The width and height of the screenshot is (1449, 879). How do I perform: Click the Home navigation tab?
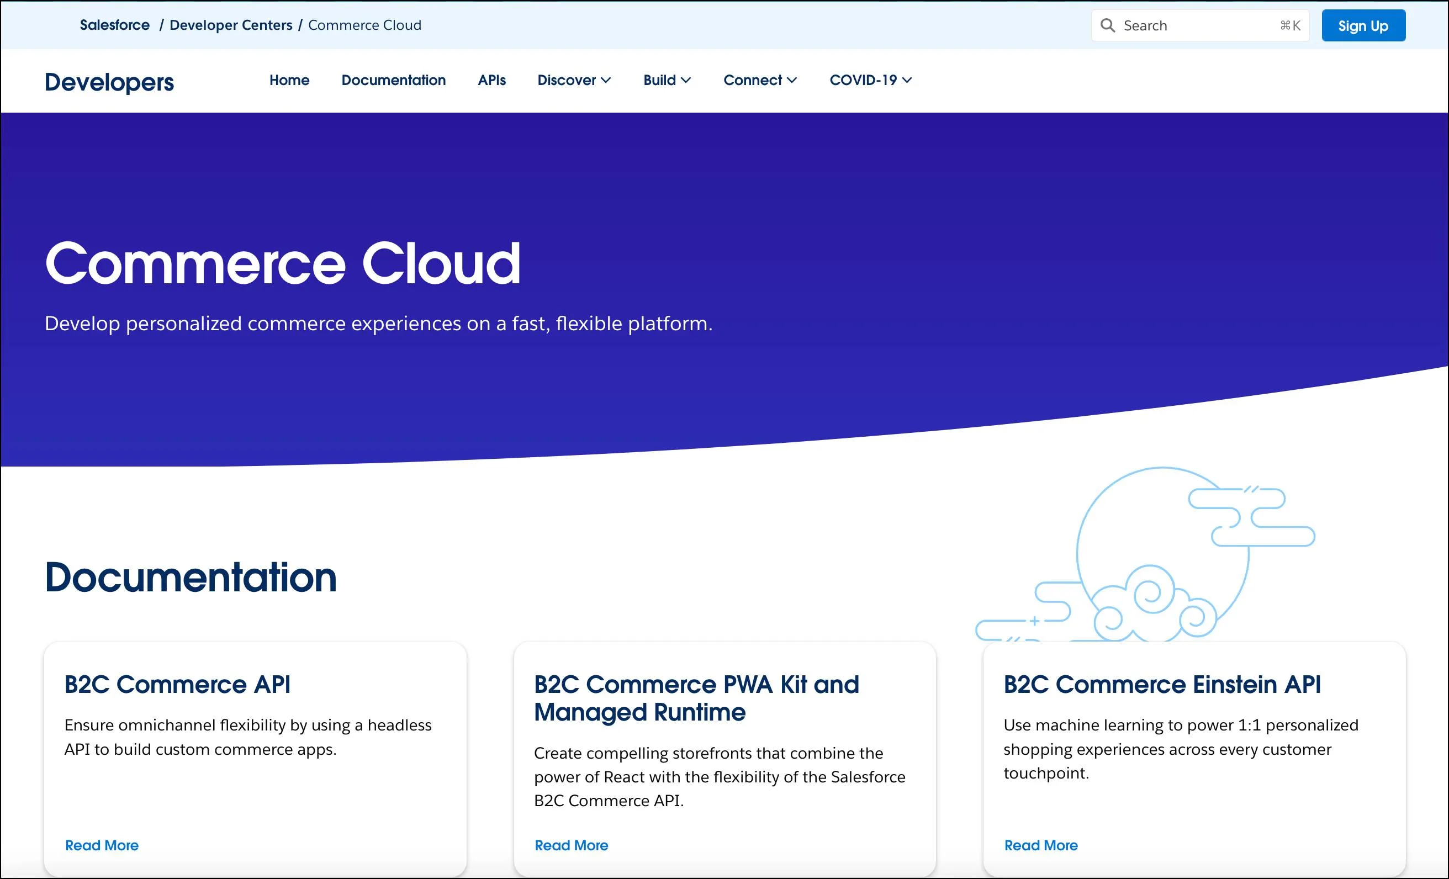point(288,81)
